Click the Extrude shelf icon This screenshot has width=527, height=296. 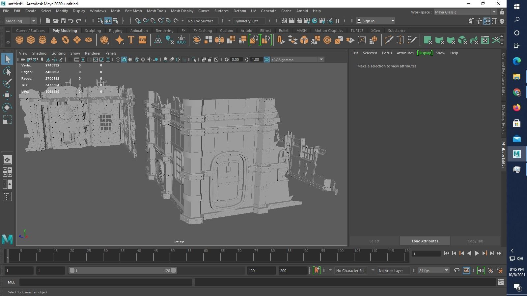[281, 40]
